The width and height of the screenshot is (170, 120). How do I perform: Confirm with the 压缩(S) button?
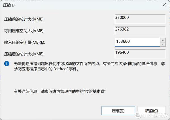(x=118, y=111)
